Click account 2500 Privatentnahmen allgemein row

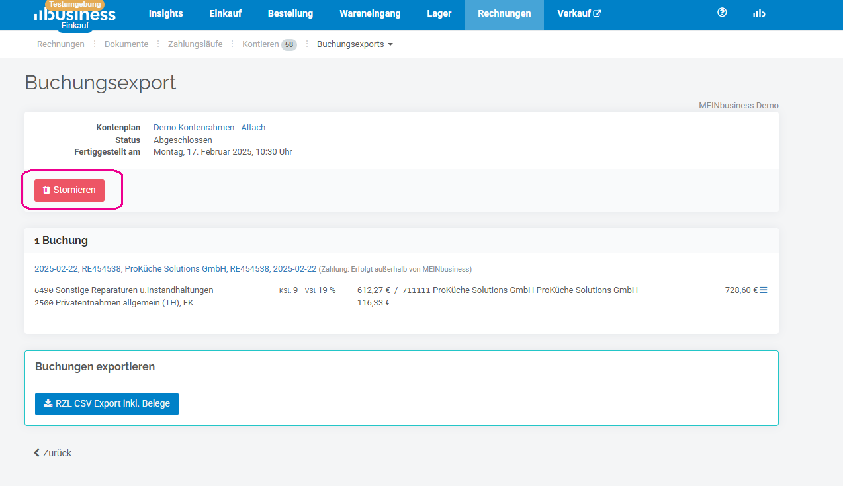(114, 303)
